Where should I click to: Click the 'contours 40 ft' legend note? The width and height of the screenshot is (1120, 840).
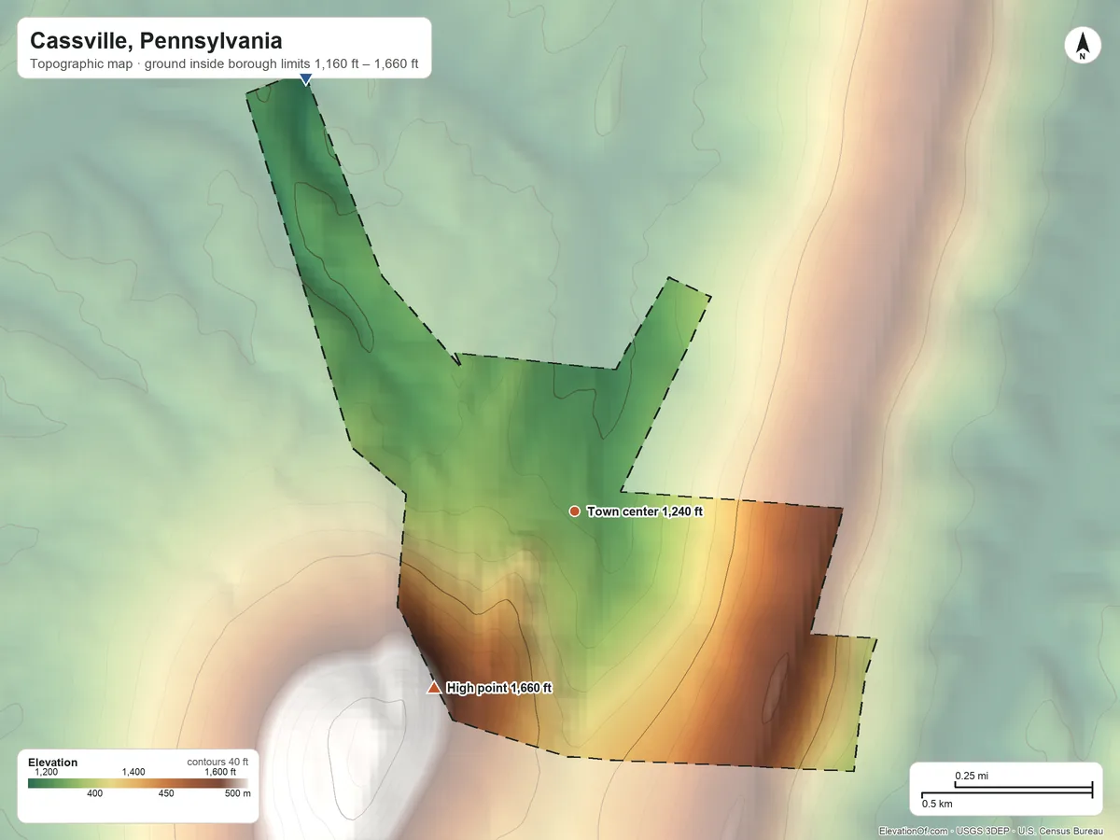pos(217,762)
